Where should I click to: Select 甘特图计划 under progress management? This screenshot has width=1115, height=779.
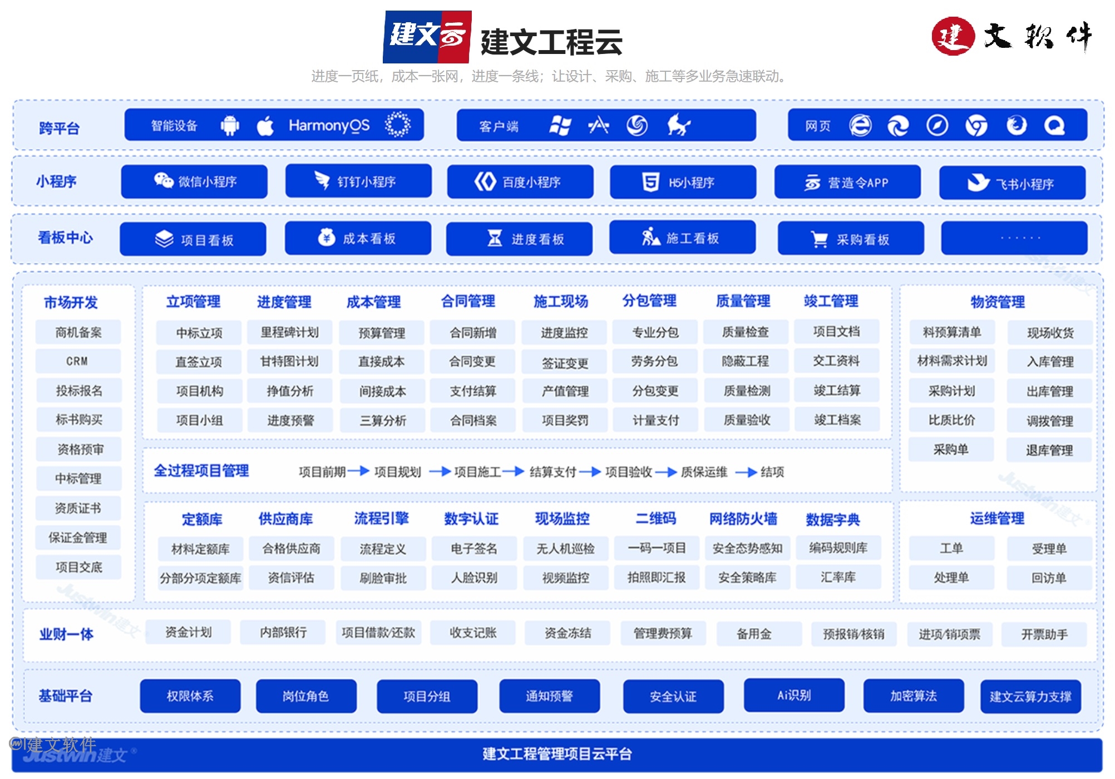(x=289, y=362)
